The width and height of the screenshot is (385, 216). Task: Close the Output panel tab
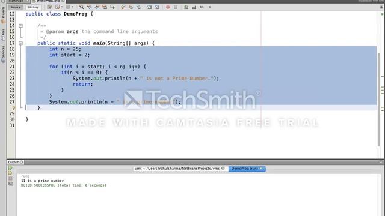pyautogui.click(x=22, y=162)
